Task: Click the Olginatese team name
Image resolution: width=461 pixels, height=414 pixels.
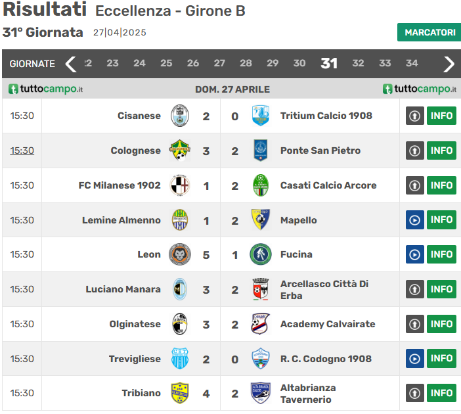Action: 135,324
